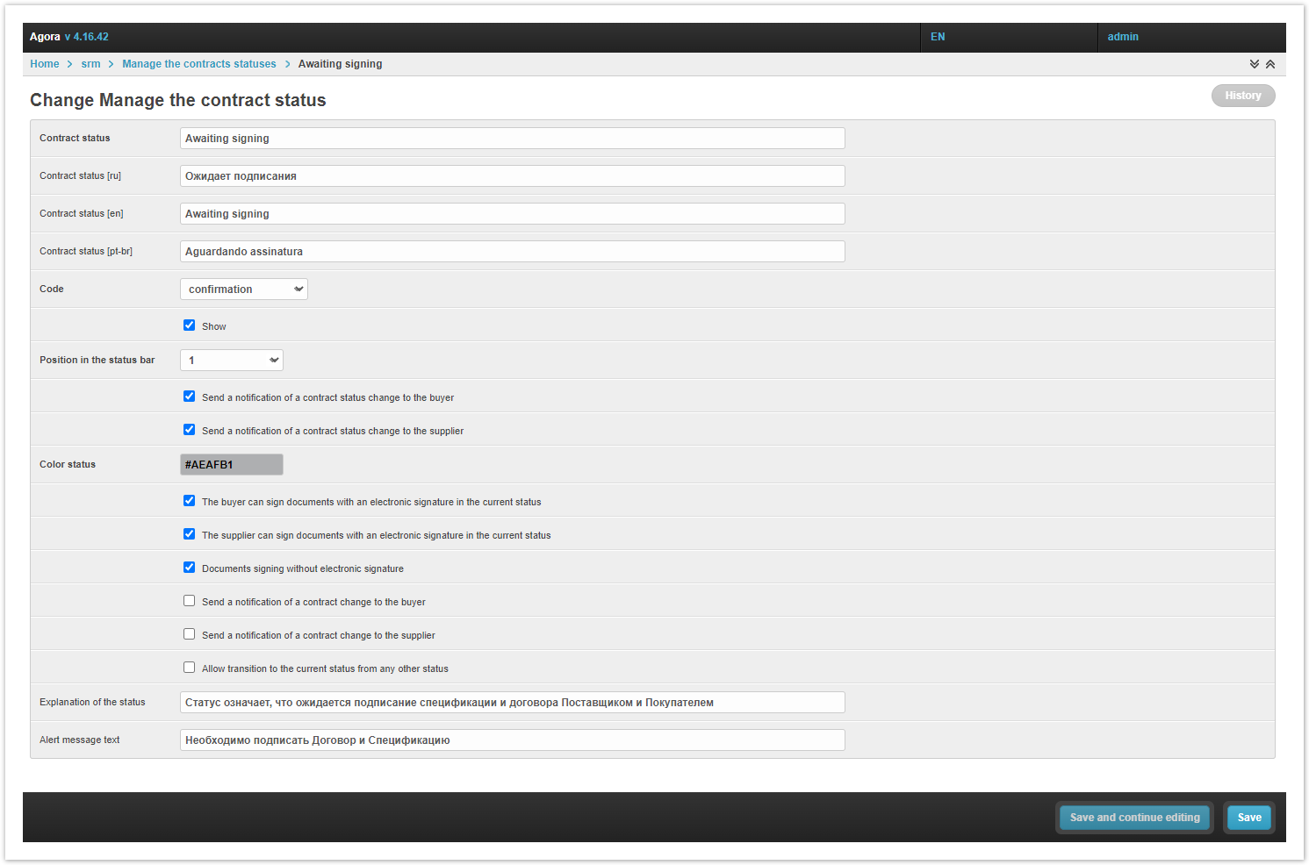Uncheck notification of status change to buyer
This screenshot has height=865, width=1309.
(189, 397)
